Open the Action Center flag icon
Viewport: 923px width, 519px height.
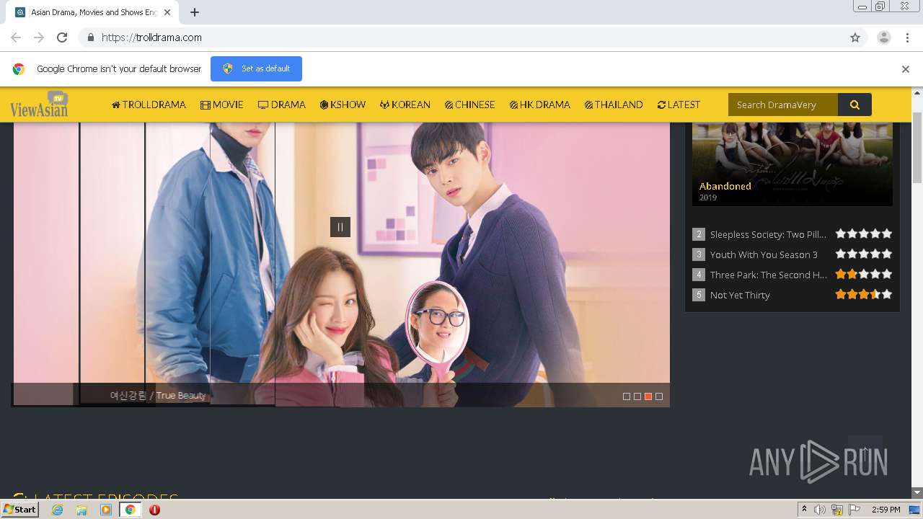pyautogui.click(x=854, y=510)
